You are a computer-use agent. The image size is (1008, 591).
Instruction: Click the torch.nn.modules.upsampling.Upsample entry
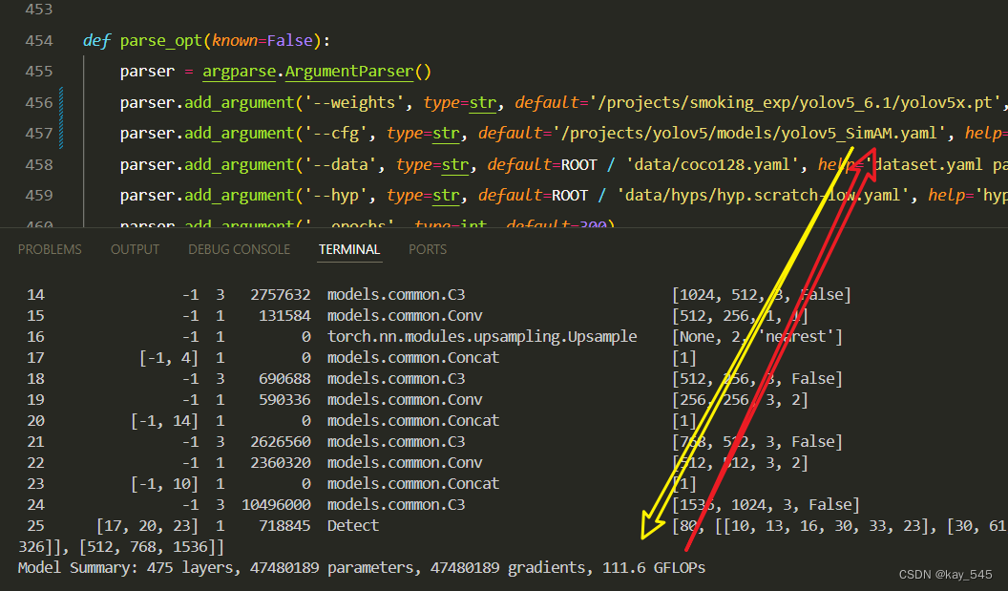point(482,336)
